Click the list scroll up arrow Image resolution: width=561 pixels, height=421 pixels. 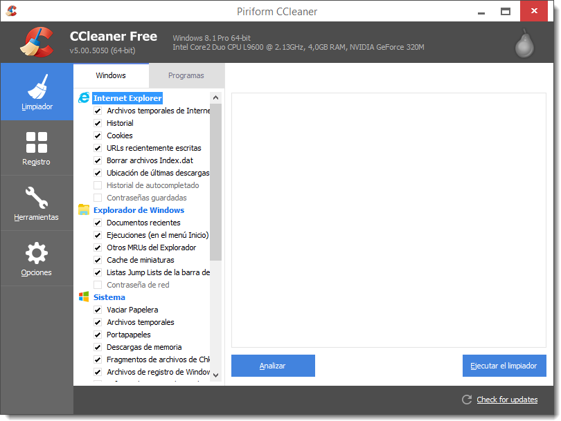point(215,97)
